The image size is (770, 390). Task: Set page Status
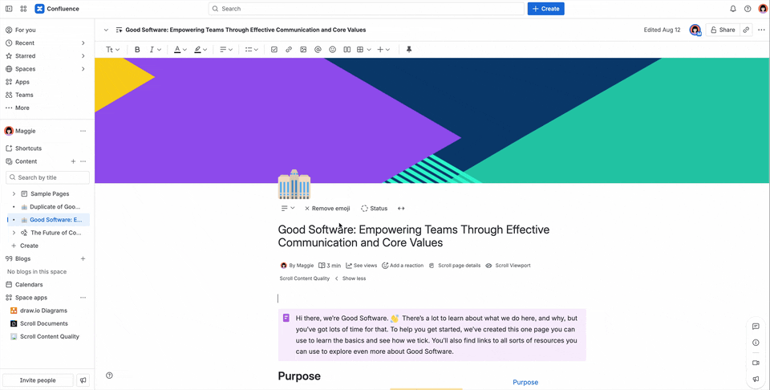click(375, 209)
